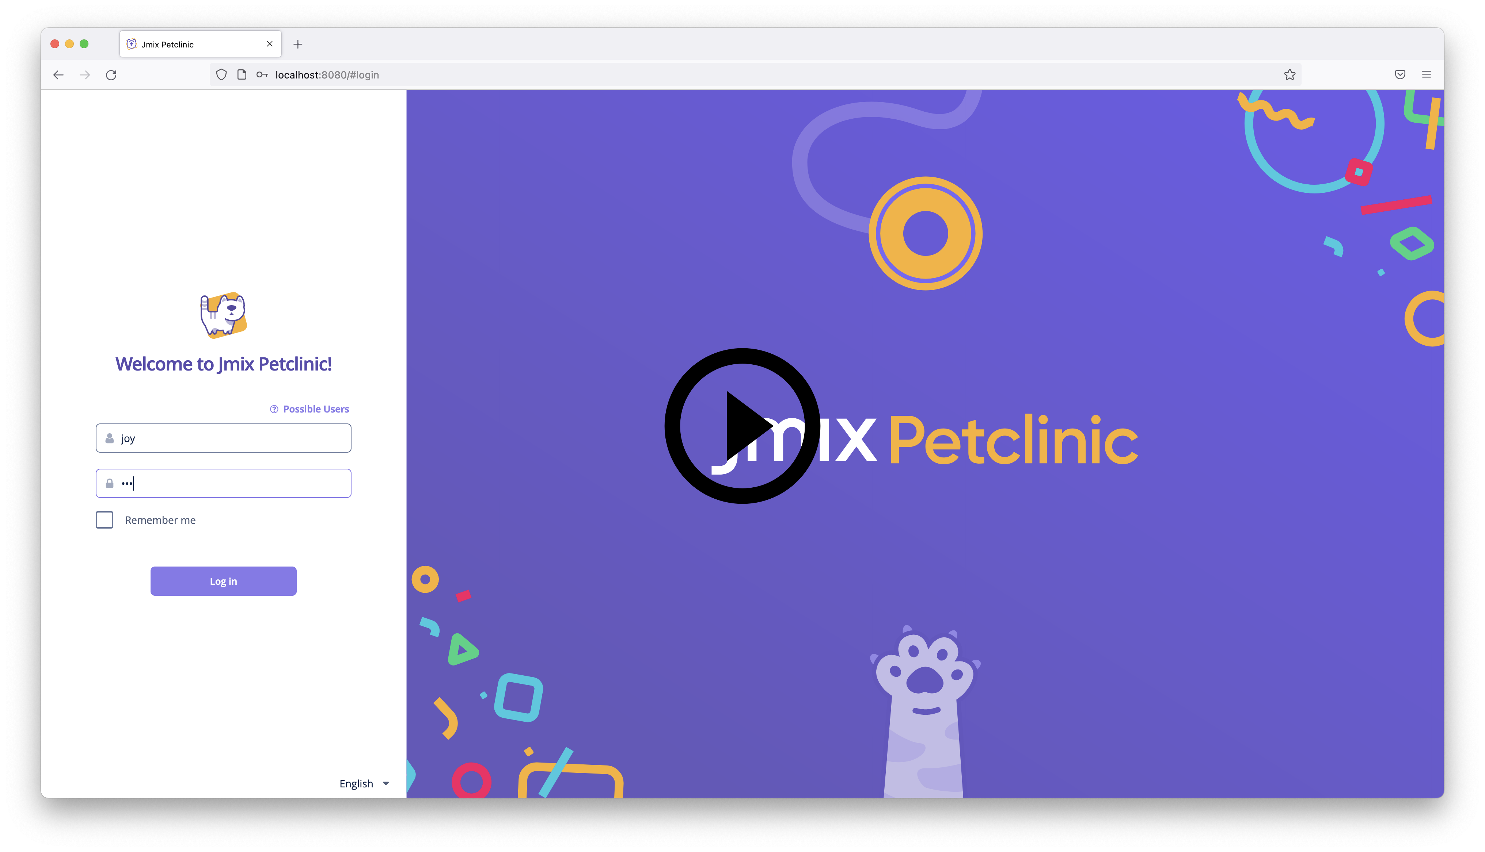The image size is (1485, 852).
Task: Bookmark this page with the star icon
Action: [x=1290, y=75]
